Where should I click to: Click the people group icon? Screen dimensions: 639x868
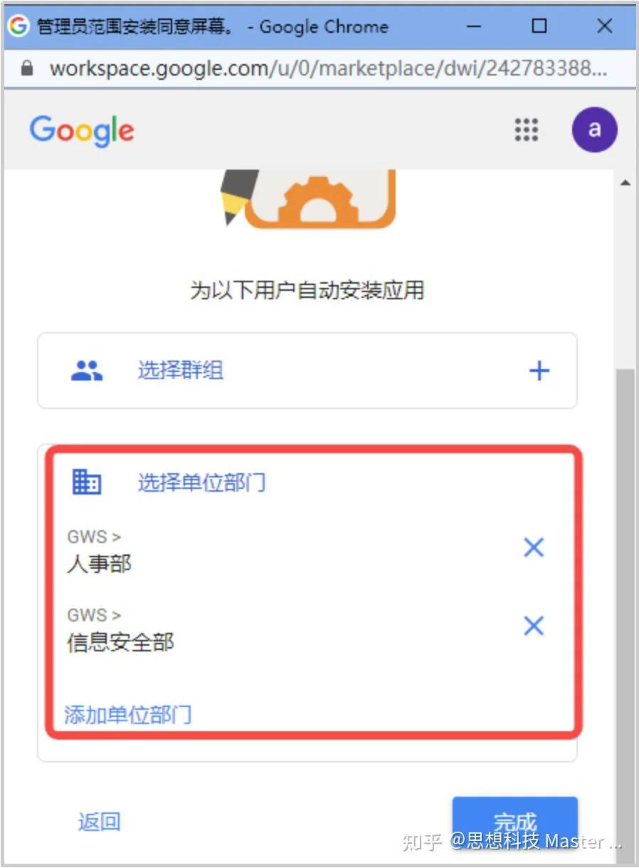coord(87,371)
